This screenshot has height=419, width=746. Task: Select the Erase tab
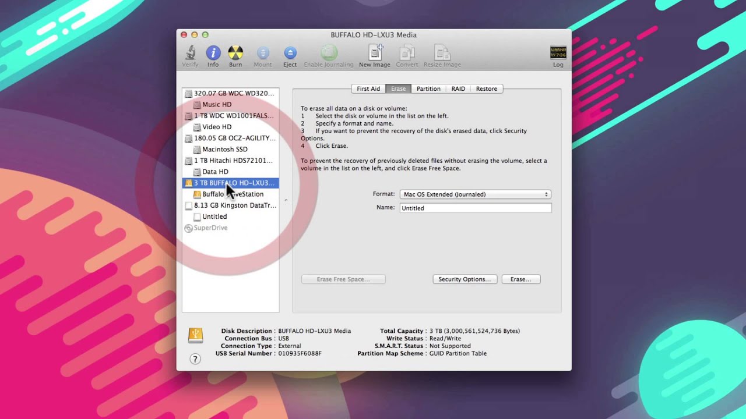[399, 89]
